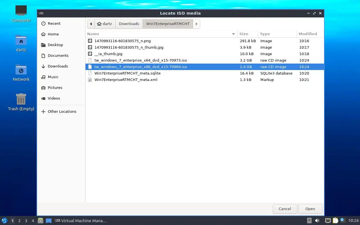Image resolution: width=360 pixels, height=225 pixels.
Task: Select the x64 Windows 7 ISO file
Action: point(205,60)
